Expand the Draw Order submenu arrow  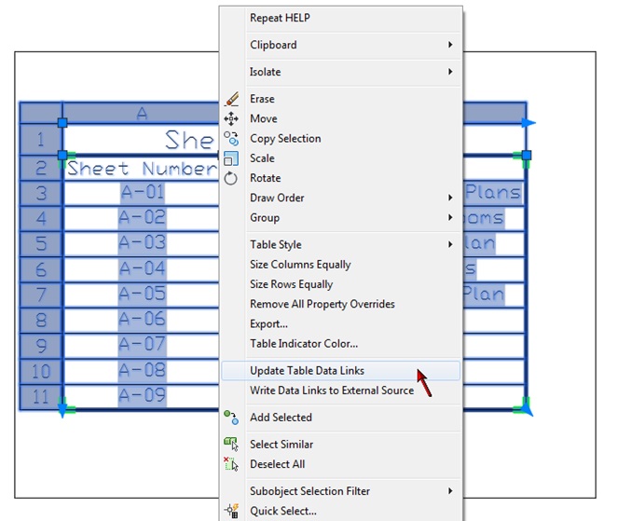point(450,198)
